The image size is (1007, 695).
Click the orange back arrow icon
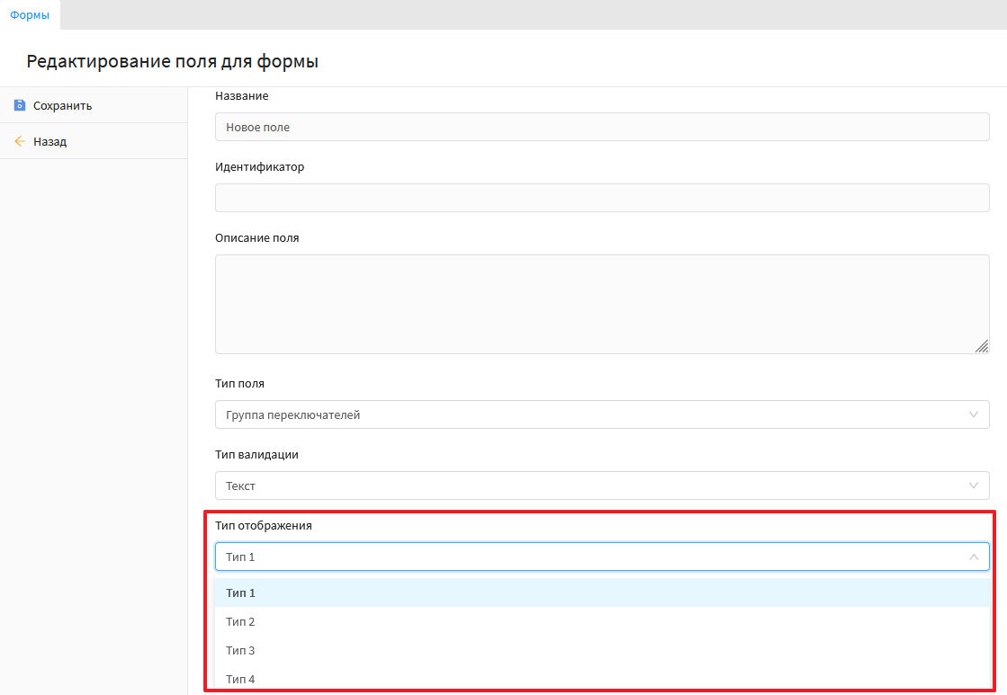[20, 141]
